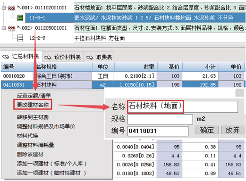Click the book icon on 议价材料表 tab

48,58
